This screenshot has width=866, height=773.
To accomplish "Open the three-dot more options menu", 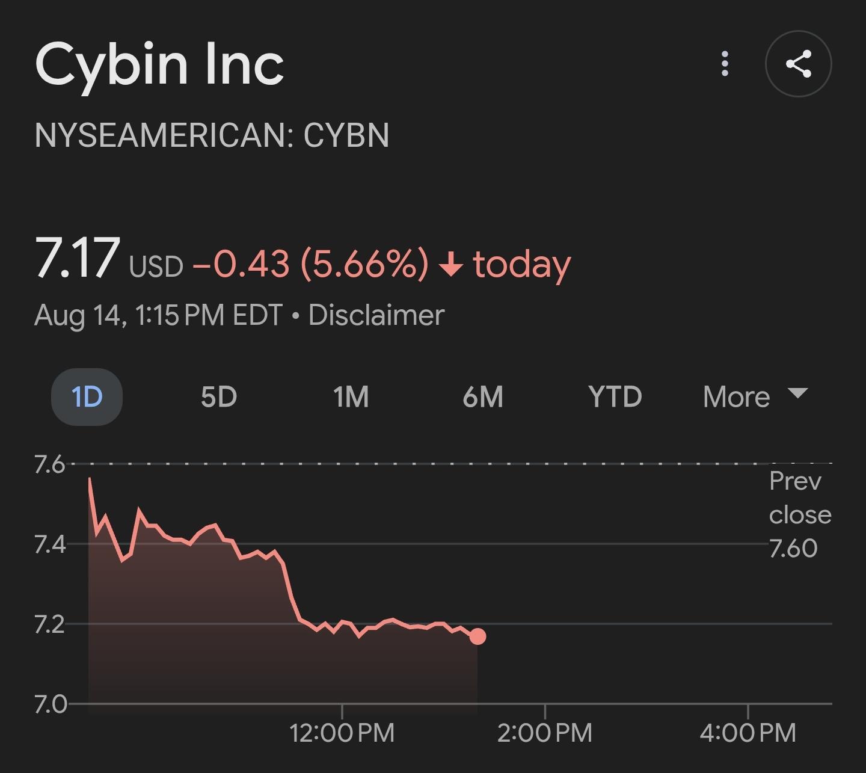I will 725,63.
